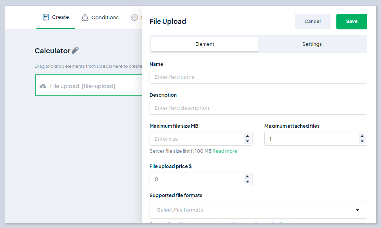The height and width of the screenshot is (228, 381).
Task: Open the Supported file formats dropdown
Action: tap(258, 210)
